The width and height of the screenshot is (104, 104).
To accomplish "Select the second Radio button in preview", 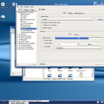I will (x=44, y=43).
